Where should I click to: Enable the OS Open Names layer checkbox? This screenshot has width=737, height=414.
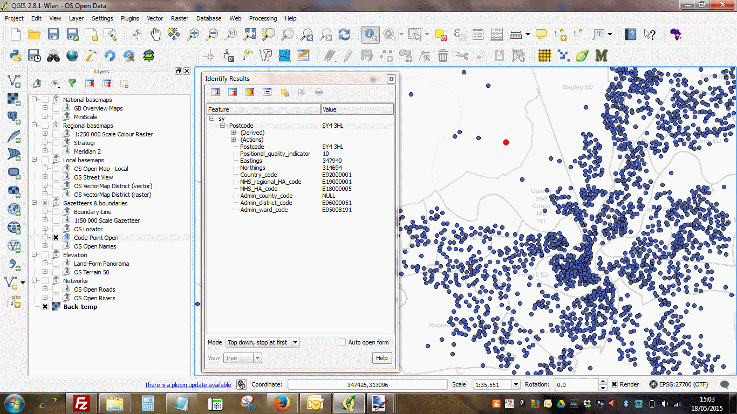pos(56,246)
